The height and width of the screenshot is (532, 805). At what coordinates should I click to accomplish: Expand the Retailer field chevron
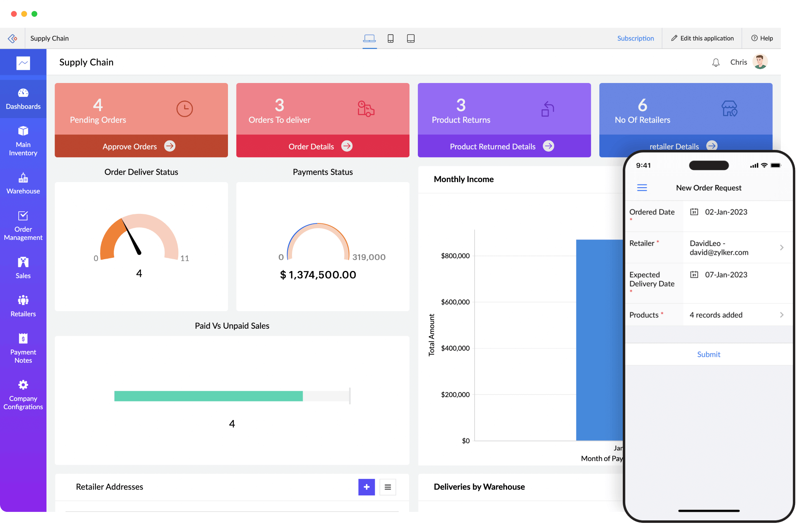[781, 248]
